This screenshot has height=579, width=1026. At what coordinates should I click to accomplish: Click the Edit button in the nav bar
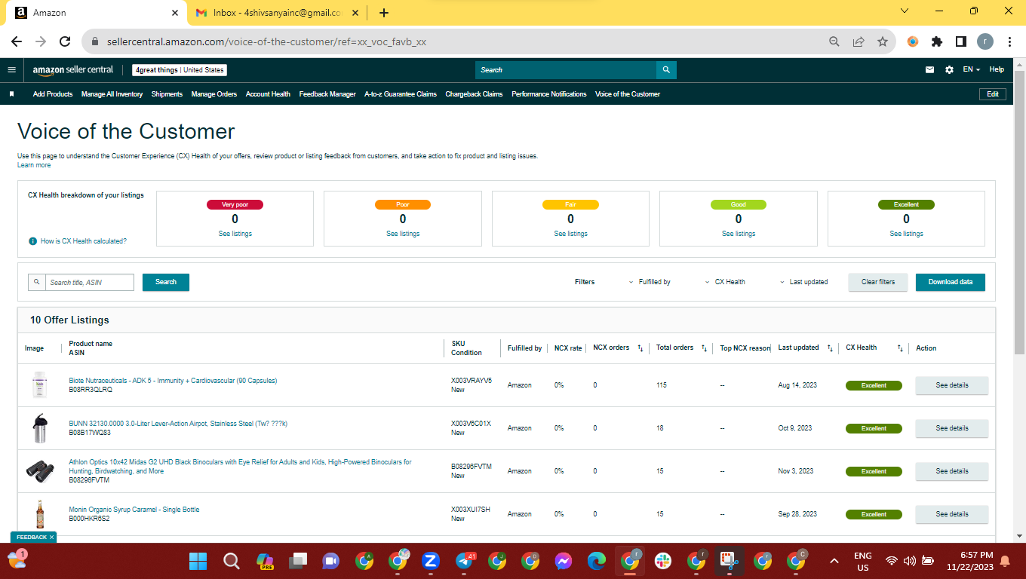(x=993, y=94)
